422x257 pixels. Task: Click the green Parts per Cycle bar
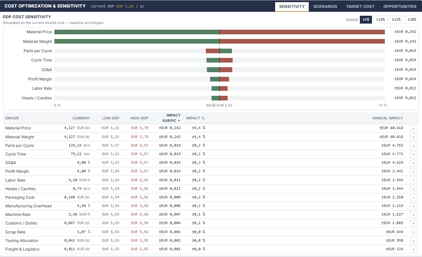coord(226,51)
